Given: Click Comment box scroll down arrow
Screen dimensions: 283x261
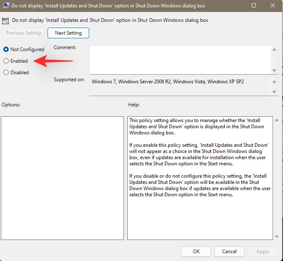Looking at the screenshot, I should (274, 71).
